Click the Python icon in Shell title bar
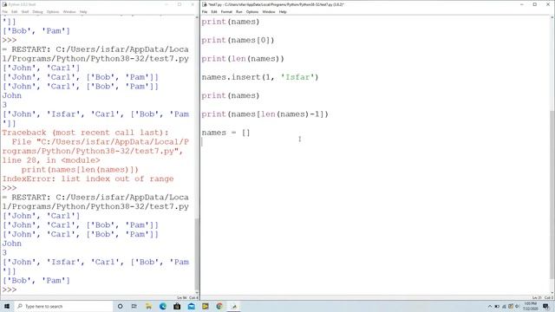Viewport: 555px width, 312px height. point(4,4)
